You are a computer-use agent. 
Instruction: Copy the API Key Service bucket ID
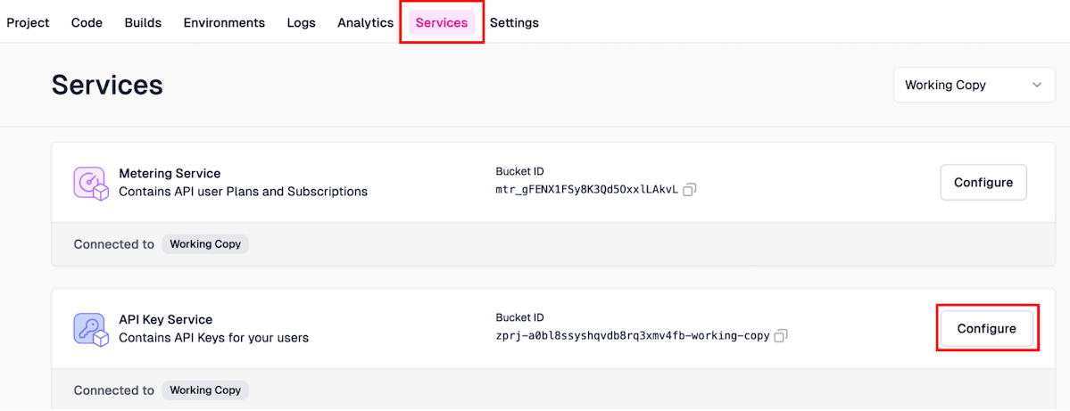781,336
